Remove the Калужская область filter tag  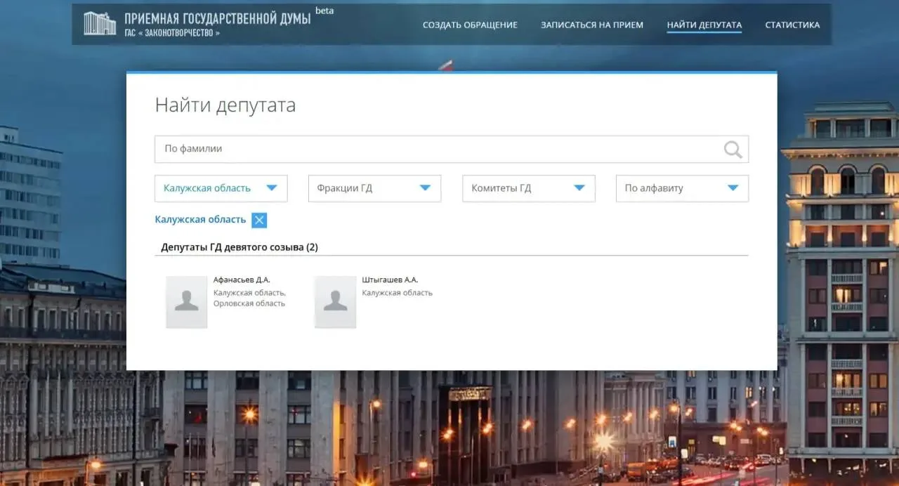(x=259, y=220)
